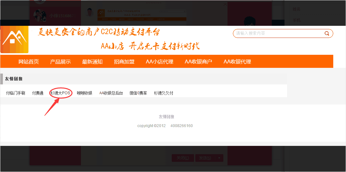This screenshot has height=172, width=346.
Task: Open the 嗖嗖收银 link
Action: (85, 93)
